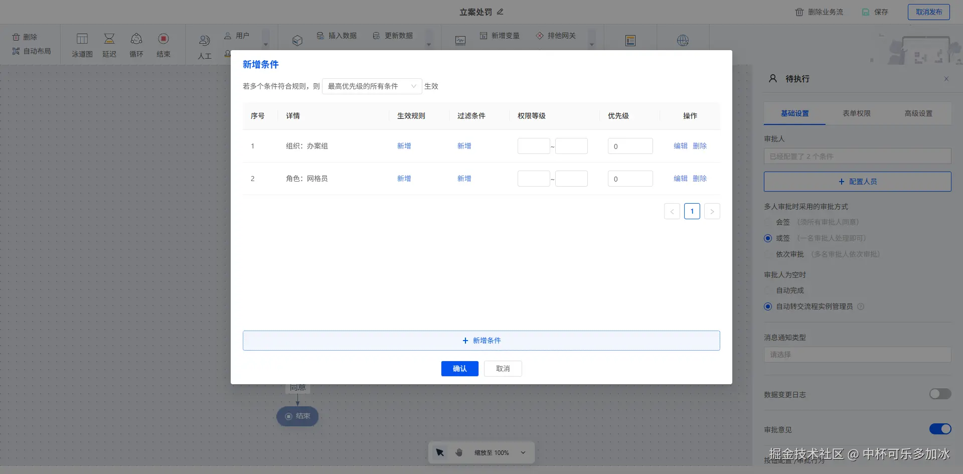Click 生效规则 新增 link for 网格员 row
This screenshot has height=474, width=963.
(404, 179)
